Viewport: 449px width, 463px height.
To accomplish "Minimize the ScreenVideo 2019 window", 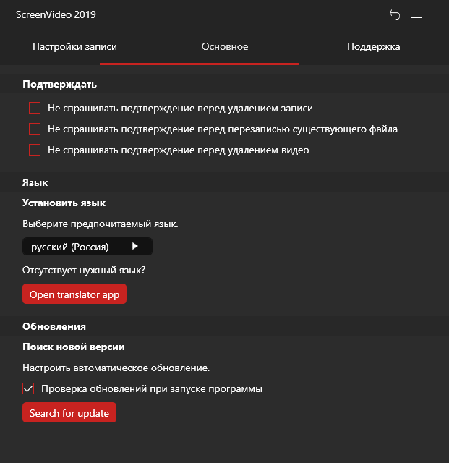I will click(416, 15).
